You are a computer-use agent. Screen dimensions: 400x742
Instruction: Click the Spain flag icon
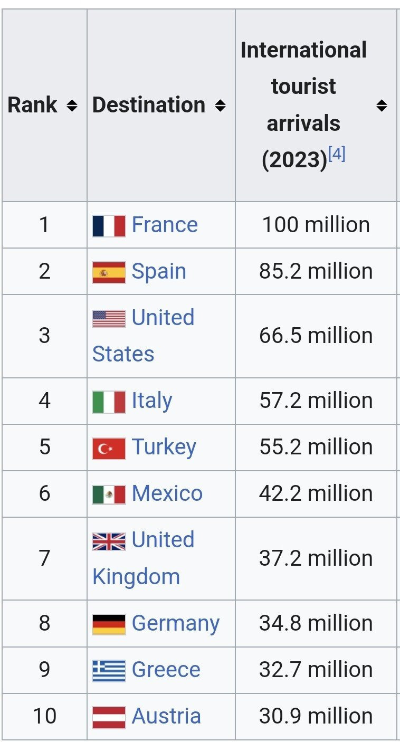109,272
